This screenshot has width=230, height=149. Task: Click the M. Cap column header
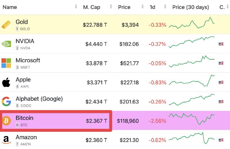pyautogui.click(x=92, y=7)
